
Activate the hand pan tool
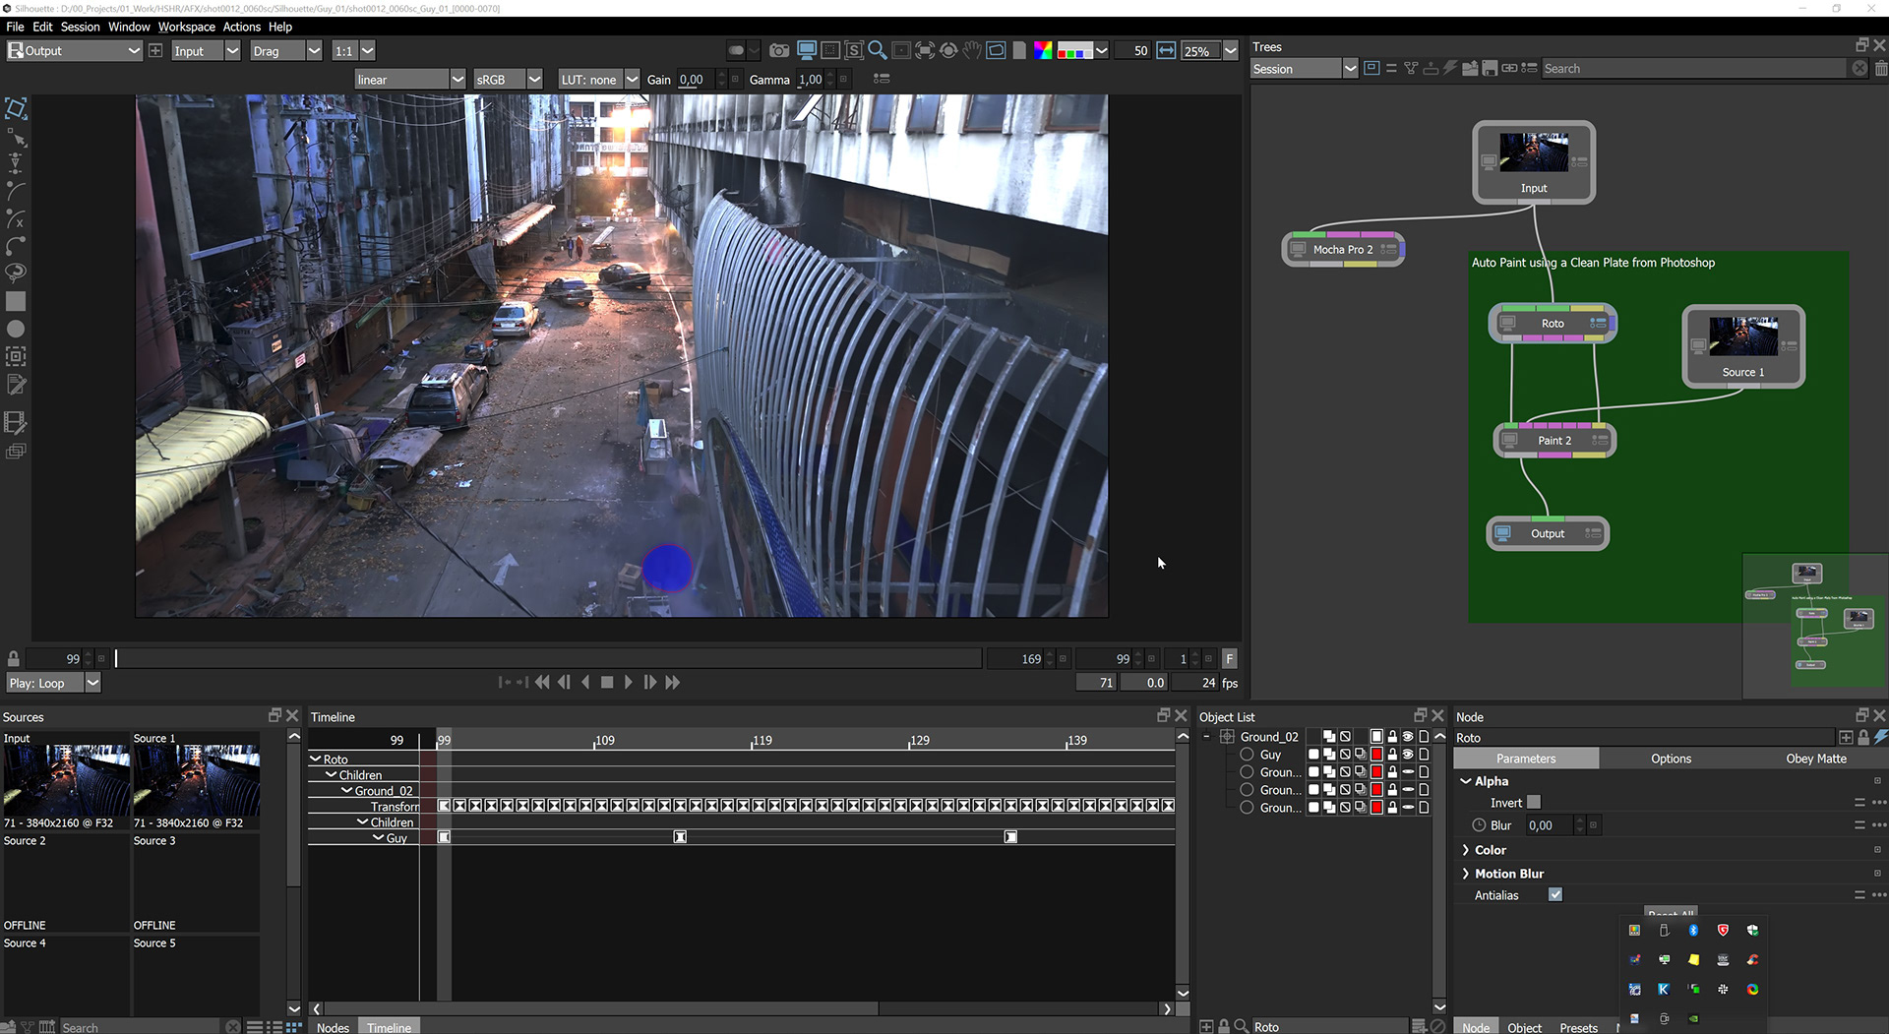pyautogui.click(x=972, y=50)
